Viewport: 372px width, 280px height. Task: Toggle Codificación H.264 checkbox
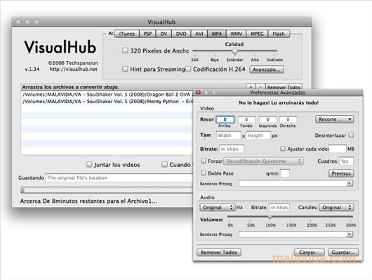pyautogui.click(x=188, y=69)
